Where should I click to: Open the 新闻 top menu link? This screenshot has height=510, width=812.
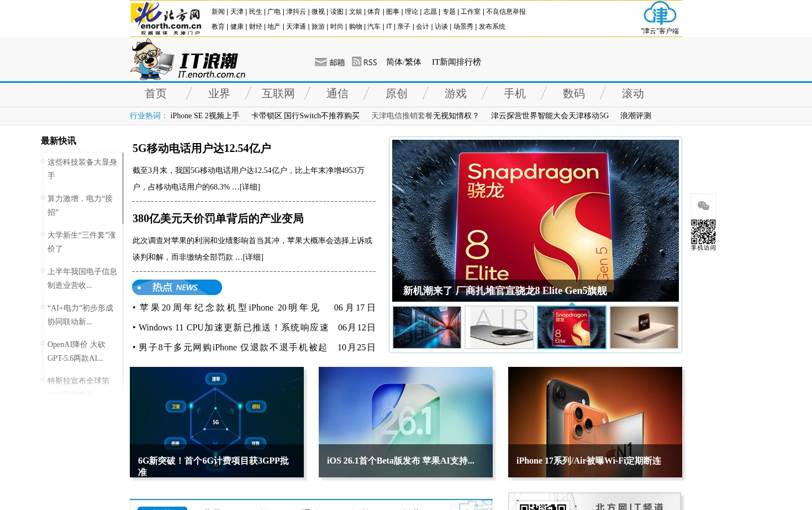point(218,12)
